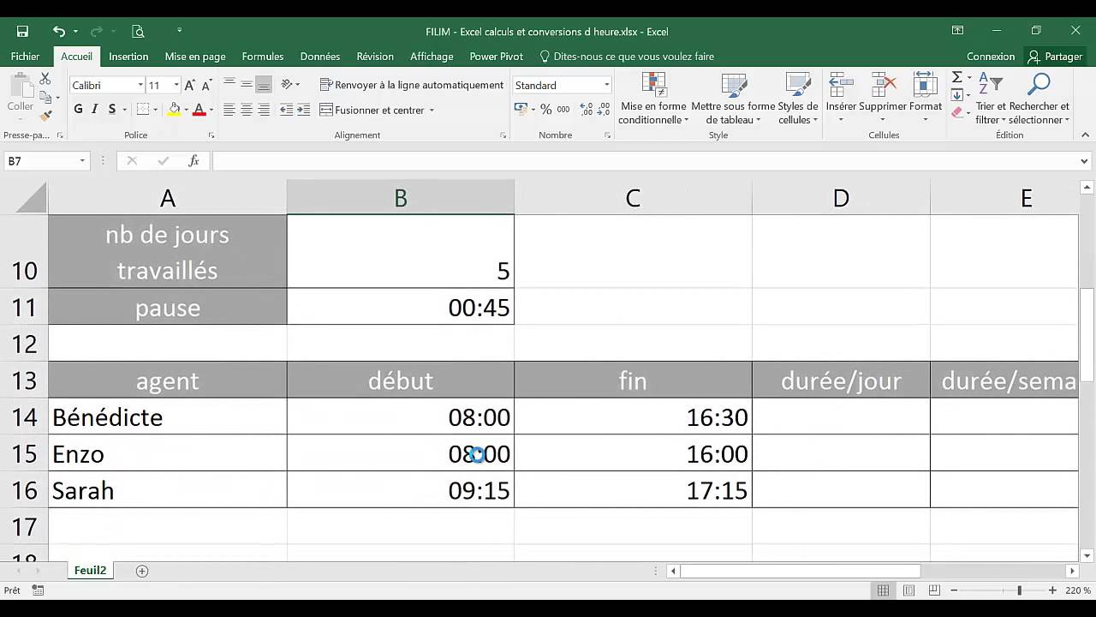Align text to the top
Viewport: 1096px width, 617px height.
click(229, 84)
